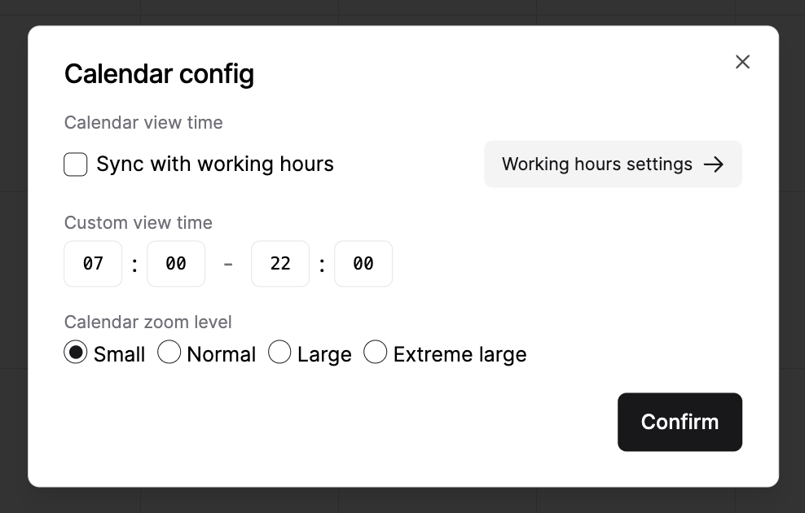Select the Normal zoom level radio button
This screenshot has height=513, width=805.
(169, 352)
